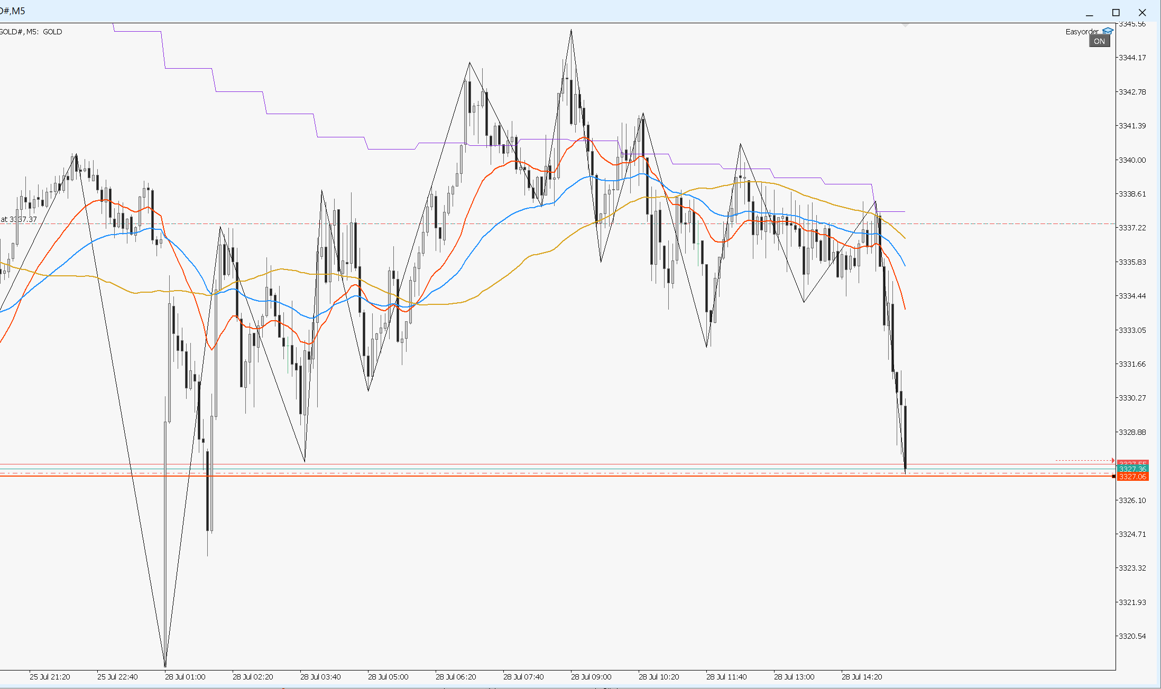Click the 3324.71 price scale value
The height and width of the screenshot is (689, 1161).
coord(1132,534)
